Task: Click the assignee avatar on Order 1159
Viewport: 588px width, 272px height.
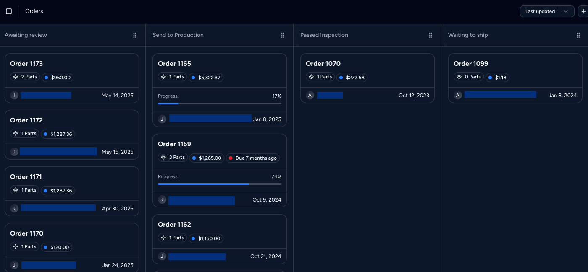Action: [x=162, y=200]
